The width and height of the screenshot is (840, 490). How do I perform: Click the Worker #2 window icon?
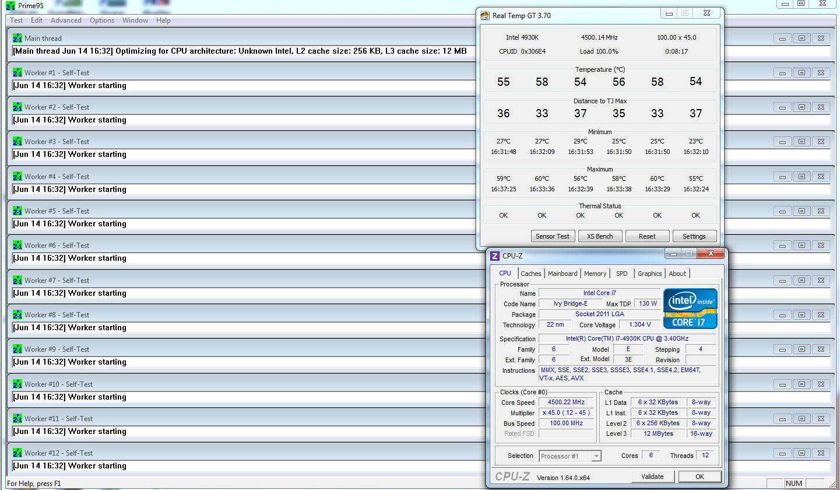pyautogui.click(x=17, y=107)
